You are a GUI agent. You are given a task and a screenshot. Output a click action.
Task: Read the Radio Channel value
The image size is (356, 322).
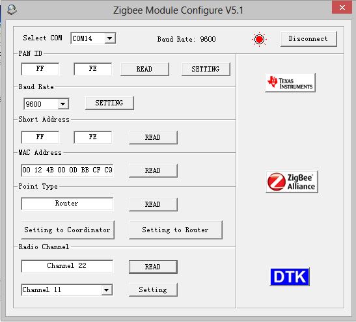(153, 267)
